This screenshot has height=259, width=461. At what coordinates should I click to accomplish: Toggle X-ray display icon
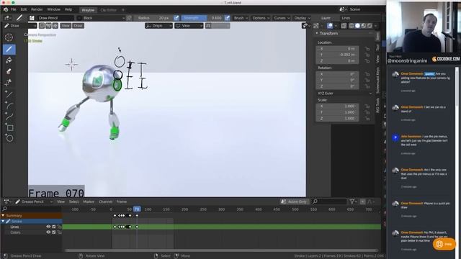coord(344,26)
